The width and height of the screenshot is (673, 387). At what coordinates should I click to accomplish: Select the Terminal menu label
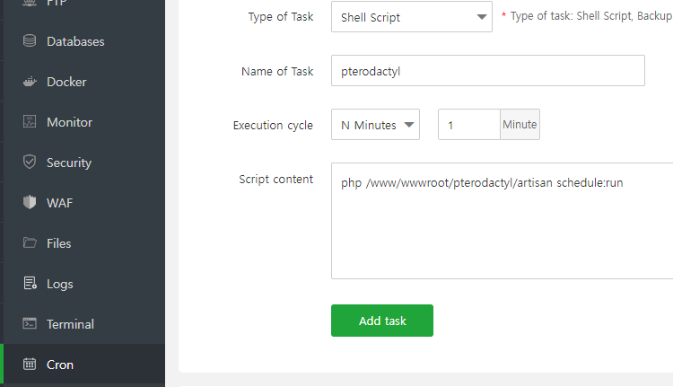point(70,324)
